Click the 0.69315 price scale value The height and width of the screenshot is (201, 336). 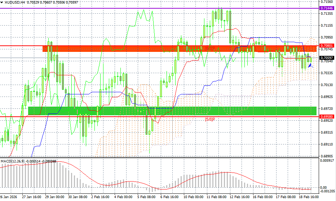[327, 133]
